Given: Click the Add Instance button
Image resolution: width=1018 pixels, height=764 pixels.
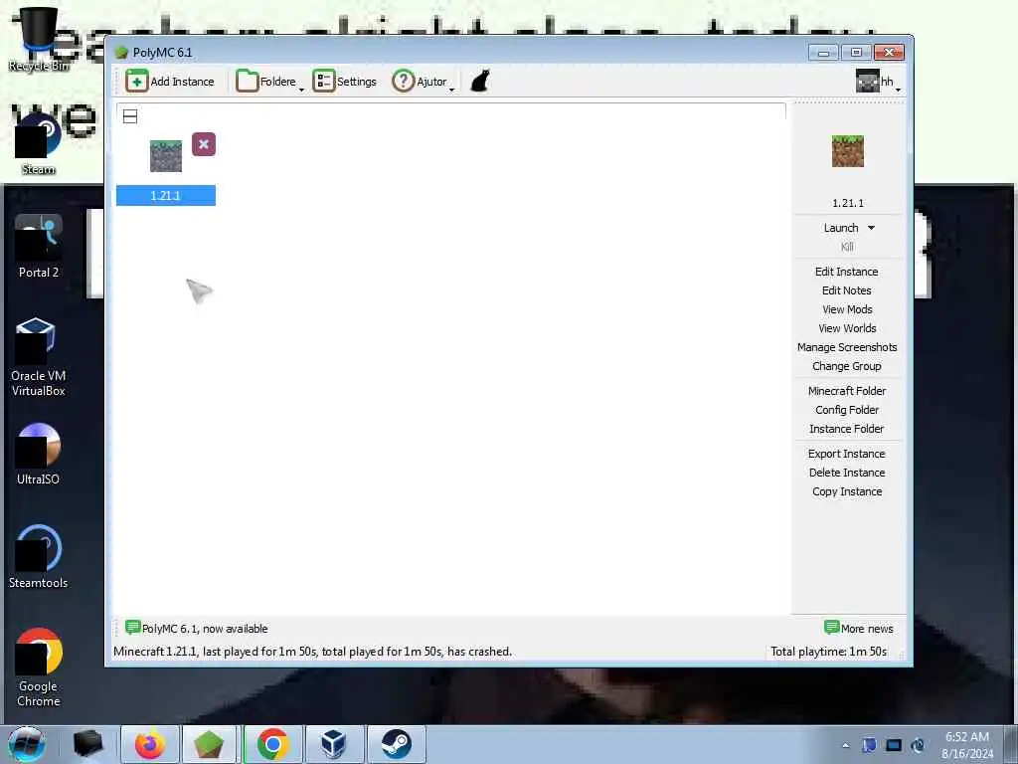Looking at the screenshot, I should (169, 82).
